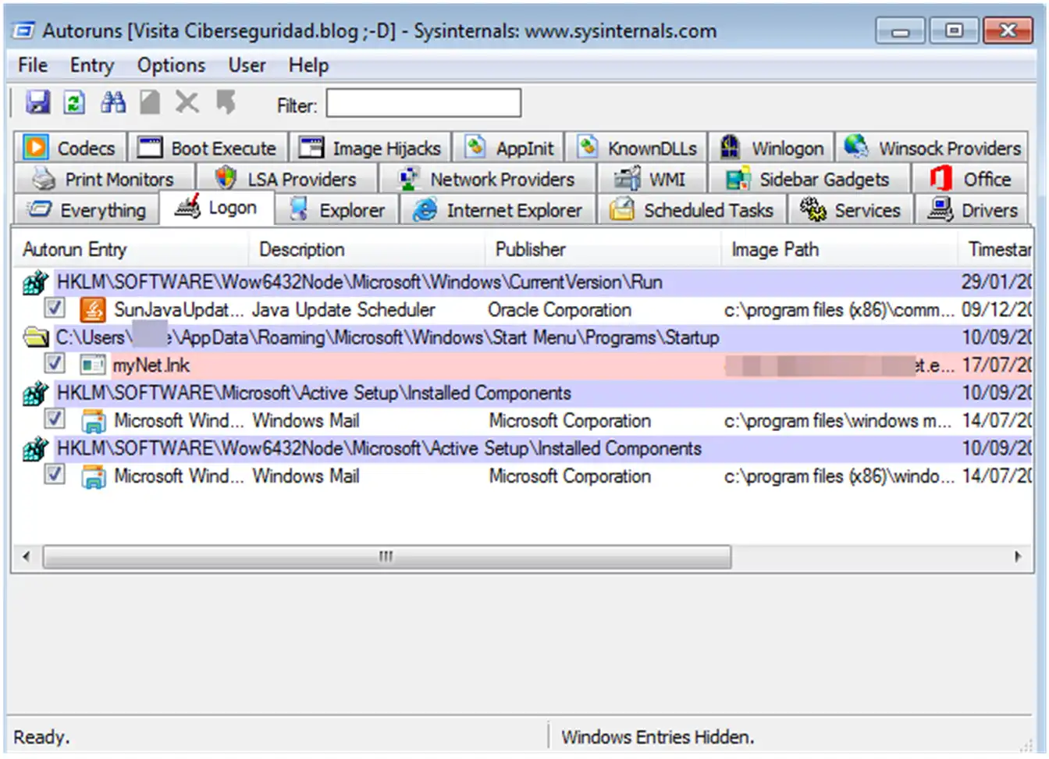
Task: Sort by Autorun Entry column header
Action: point(131,249)
